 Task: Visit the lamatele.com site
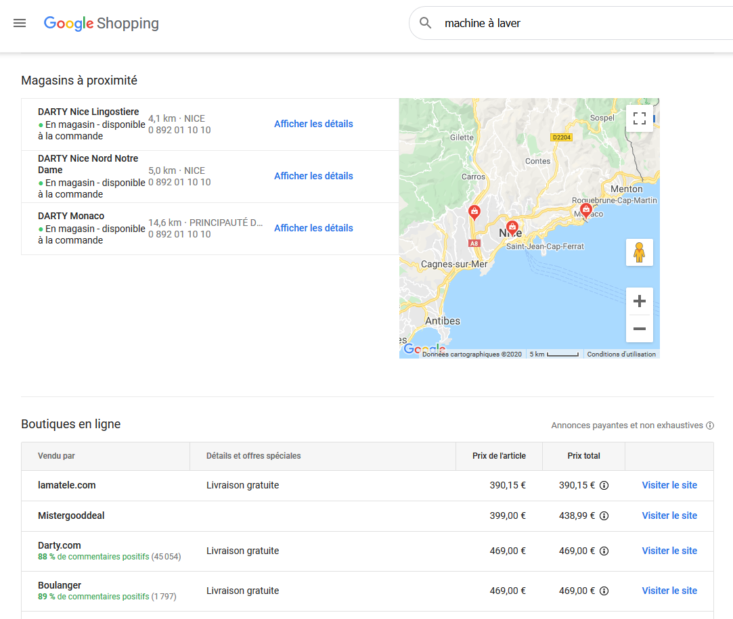[x=669, y=485]
